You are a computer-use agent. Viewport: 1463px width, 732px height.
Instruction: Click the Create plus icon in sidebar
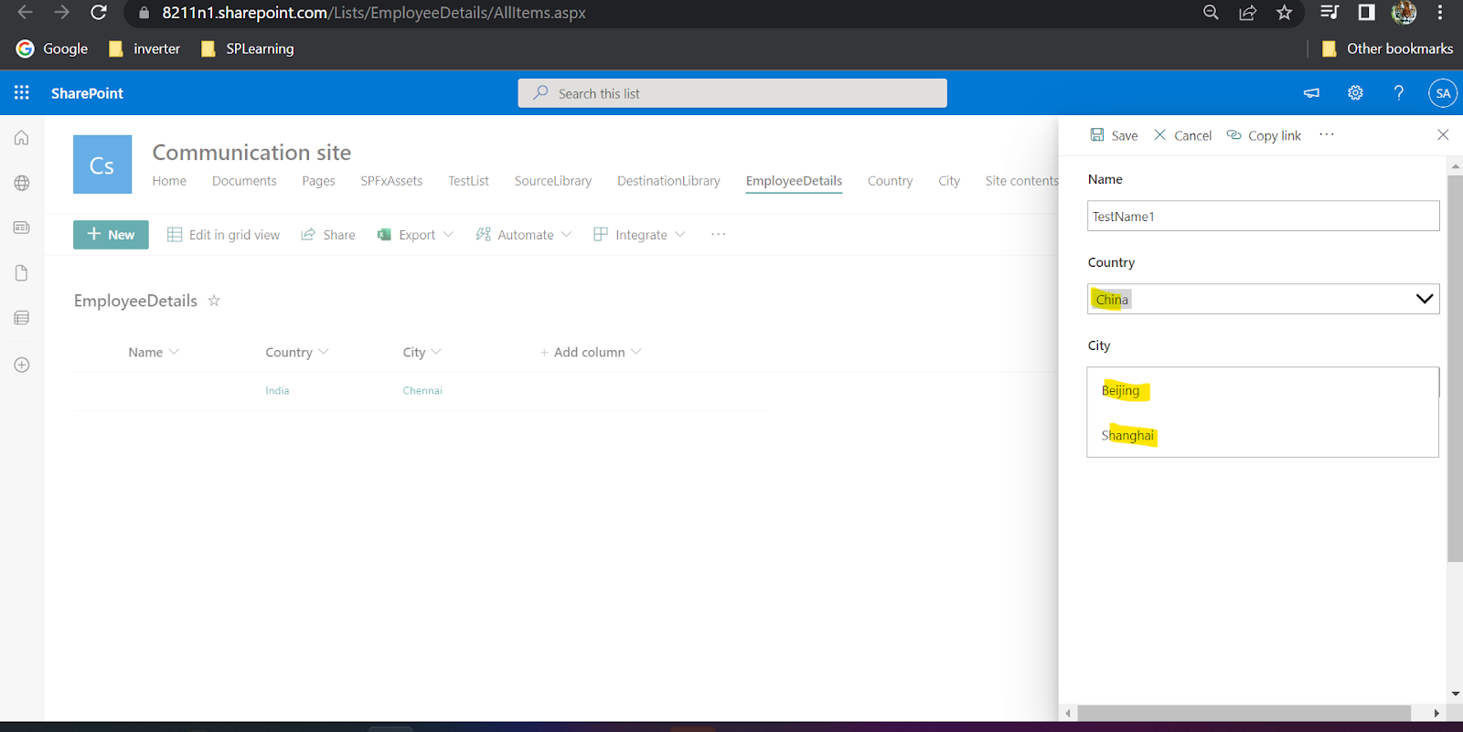(x=22, y=365)
